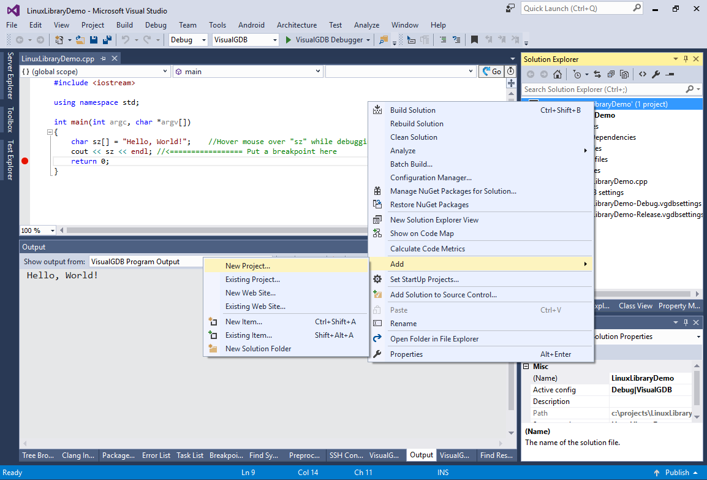The width and height of the screenshot is (707, 480).
Task: Pin the LinuxLibraryDemo.cpp tab
Action: click(104, 59)
